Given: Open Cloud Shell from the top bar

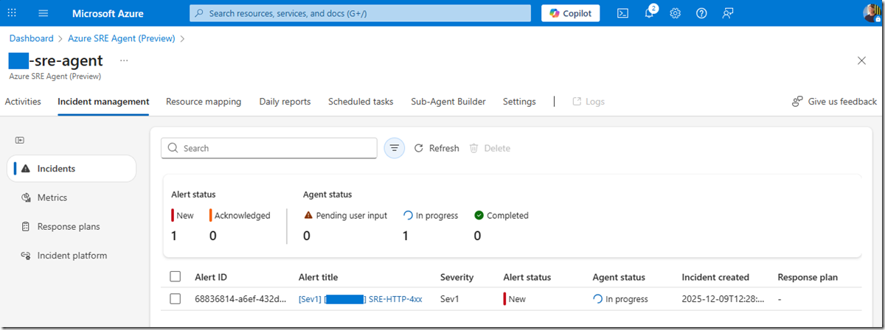Looking at the screenshot, I should [622, 13].
